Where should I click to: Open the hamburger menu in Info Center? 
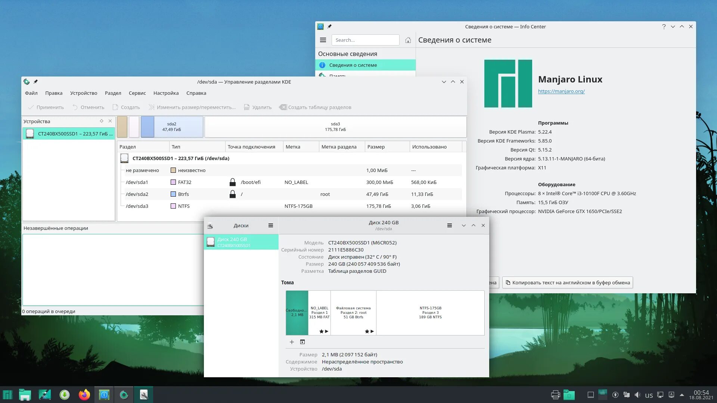point(323,40)
